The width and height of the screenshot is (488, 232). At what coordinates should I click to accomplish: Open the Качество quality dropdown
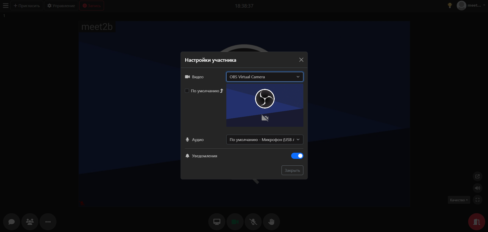tap(459, 200)
